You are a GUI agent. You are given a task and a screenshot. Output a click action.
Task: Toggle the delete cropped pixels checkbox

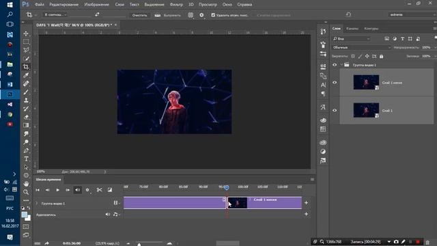213,15
